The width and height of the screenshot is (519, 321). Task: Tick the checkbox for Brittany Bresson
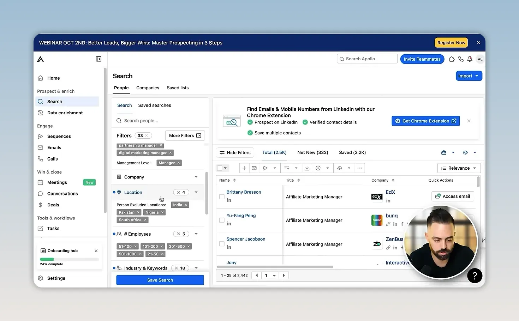coord(222,197)
